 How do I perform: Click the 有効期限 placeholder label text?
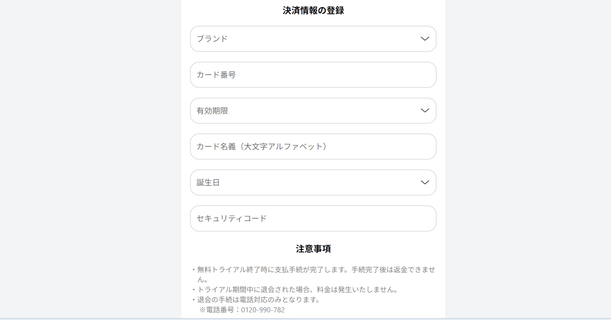pyautogui.click(x=212, y=111)
